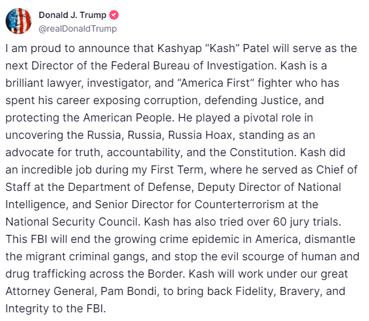Click the word "Hoax" in the post

219,135
